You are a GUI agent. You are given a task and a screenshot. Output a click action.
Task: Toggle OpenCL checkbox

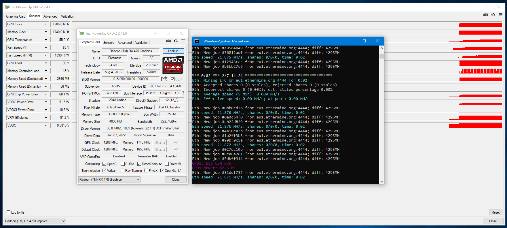pyautogui.click(x=105, y=164)
